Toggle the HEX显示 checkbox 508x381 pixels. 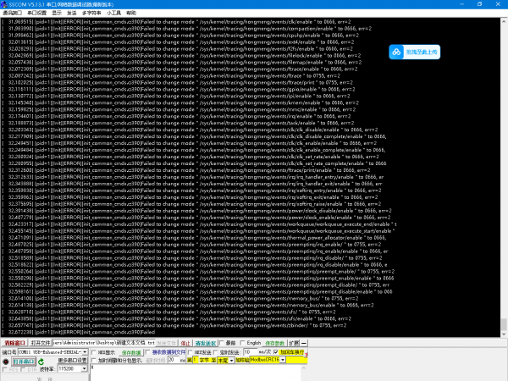point(97,352)
